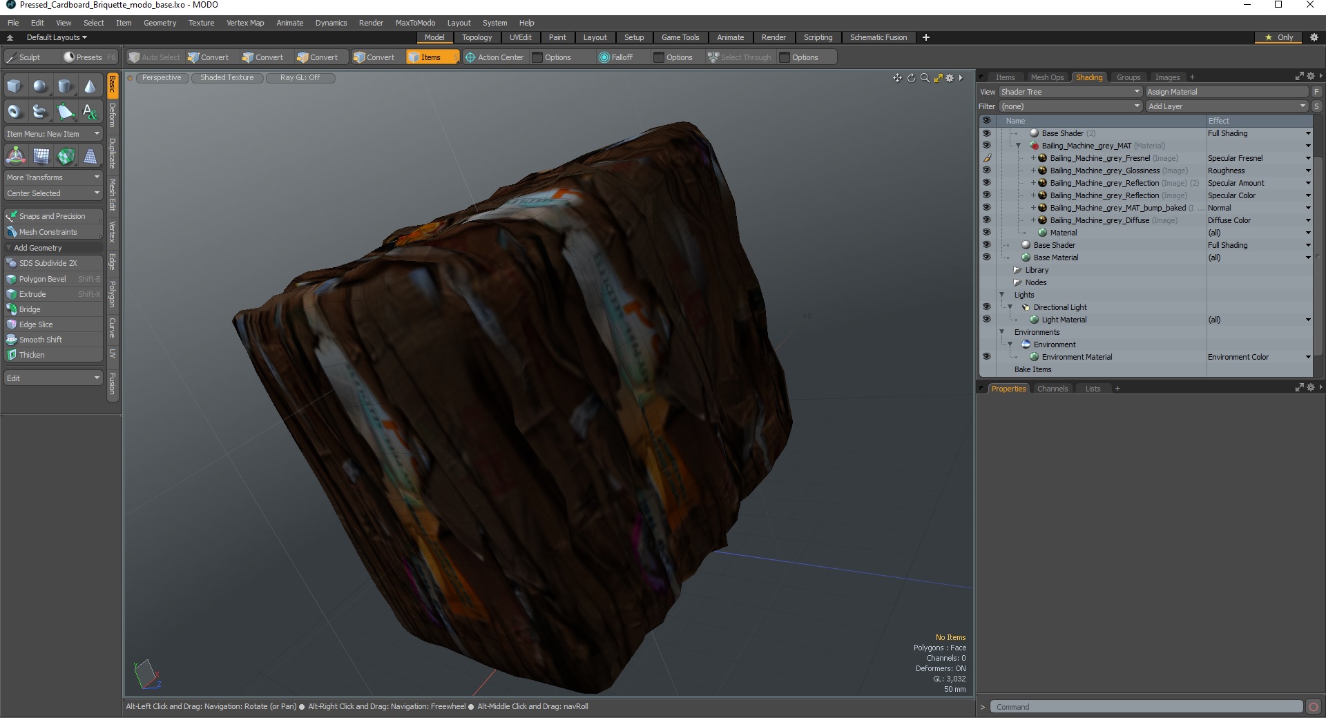
Task: Toggle visibility of Base Material layer
Action: tap(986, 258)
